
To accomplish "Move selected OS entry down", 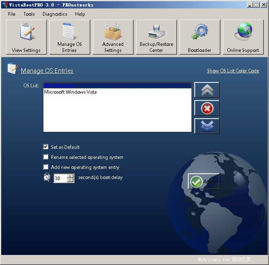I will click(x=207, y=126).
